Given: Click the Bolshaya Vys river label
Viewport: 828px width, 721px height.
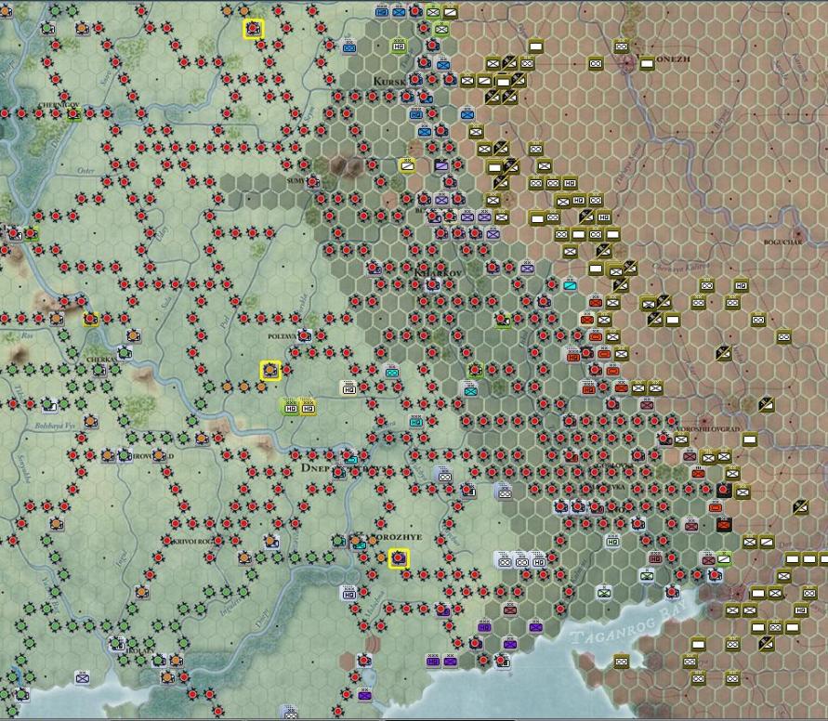Looking at the screenshot, I should click(x=55, y=426).
